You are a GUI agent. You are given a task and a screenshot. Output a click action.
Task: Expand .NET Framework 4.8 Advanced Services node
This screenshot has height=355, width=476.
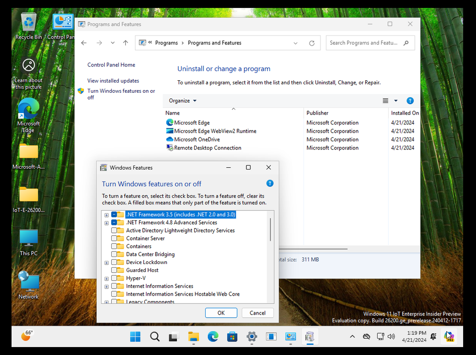point(106,223)
